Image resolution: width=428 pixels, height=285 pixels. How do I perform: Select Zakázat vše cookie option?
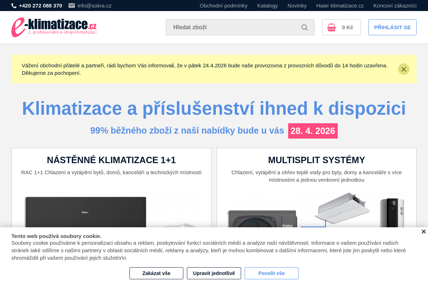[156, 273]
